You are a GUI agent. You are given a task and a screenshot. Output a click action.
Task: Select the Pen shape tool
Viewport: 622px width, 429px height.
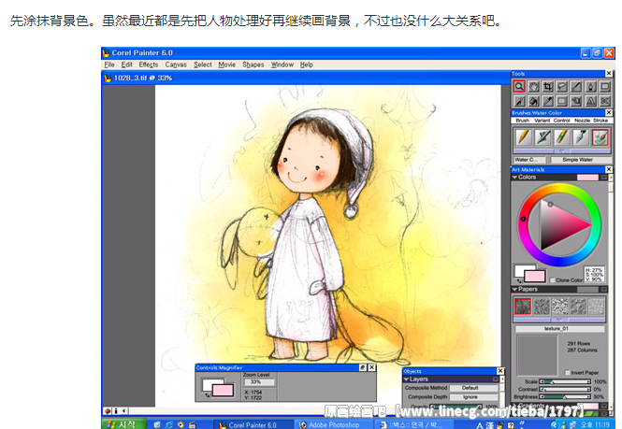(590, 86)
